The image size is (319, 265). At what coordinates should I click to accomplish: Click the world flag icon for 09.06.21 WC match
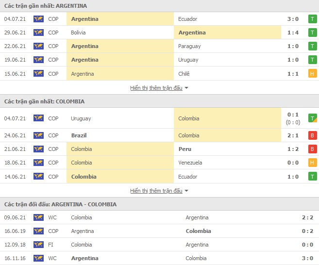coord(38,217)
